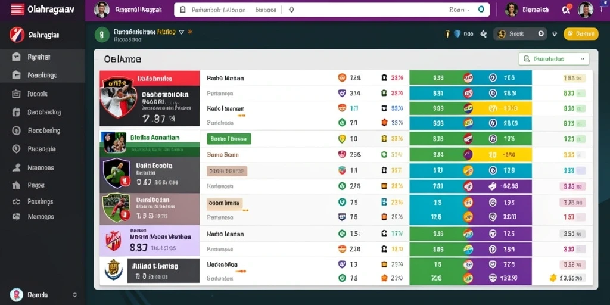The height and width of the screenshot is (305, 610).
Task: Click the blue shield icon in the sub-header
Action: [457, 34]
